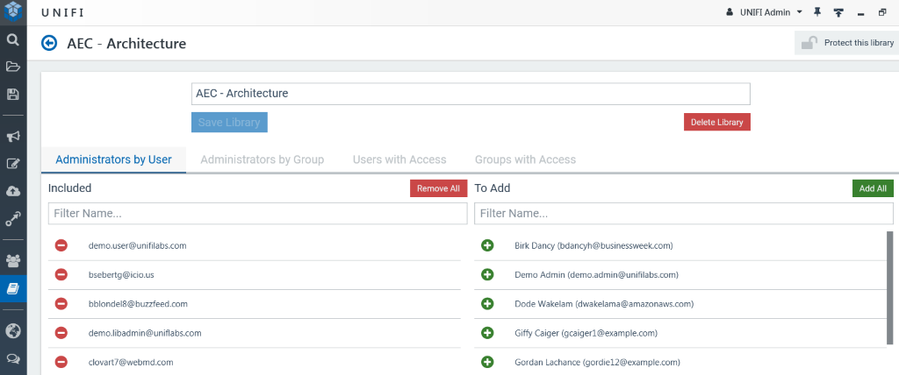Click the megaphone announcements sidebar icon
The height and width of the screenshot is (375, 899).
coord(13,137)
